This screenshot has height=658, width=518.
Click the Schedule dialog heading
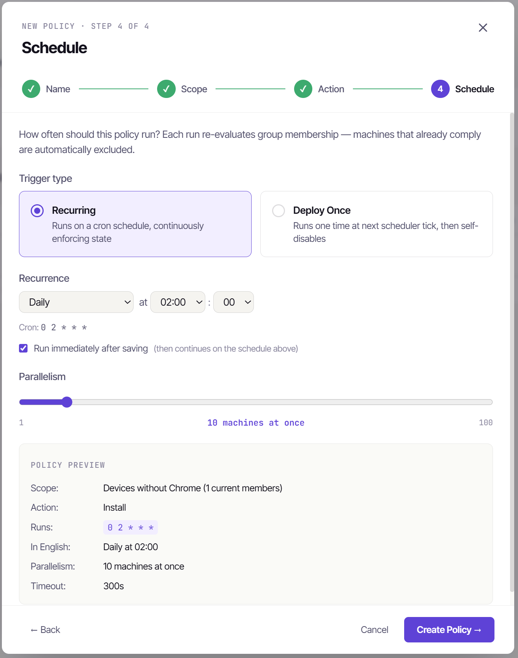[54, 48]
